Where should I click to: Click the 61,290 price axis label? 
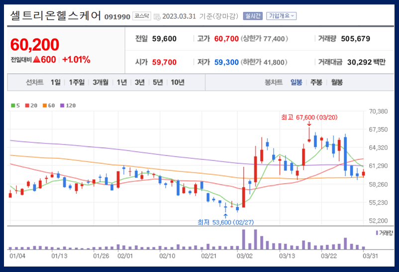tap(379, 166)
